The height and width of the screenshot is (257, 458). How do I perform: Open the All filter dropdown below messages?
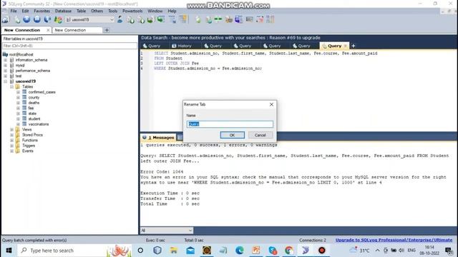point(167,231)
